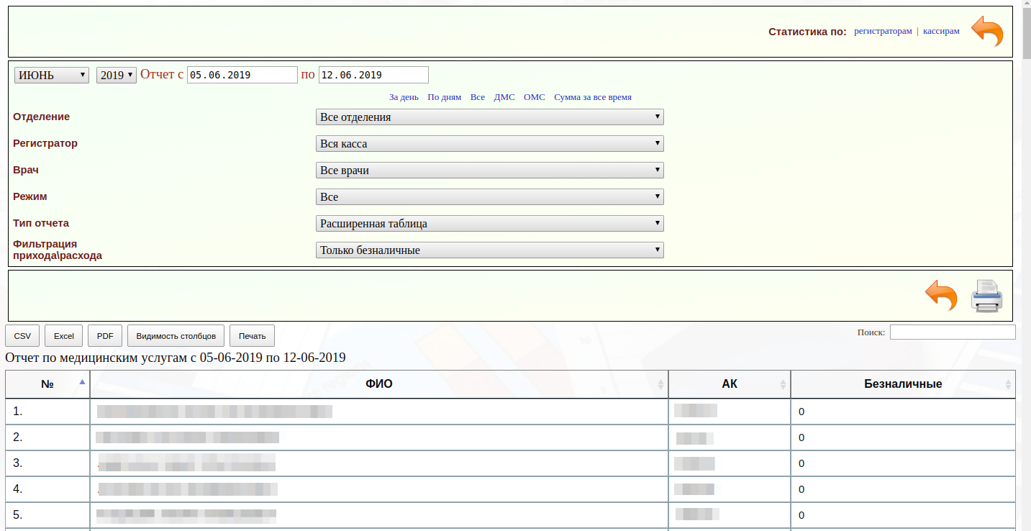Open the Тип отчета dropdown

click(489, 224)
